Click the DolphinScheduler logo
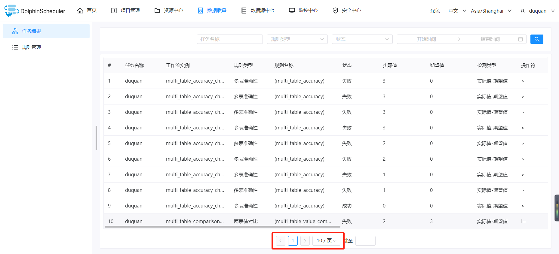559x254 pixels. [35, 11]
